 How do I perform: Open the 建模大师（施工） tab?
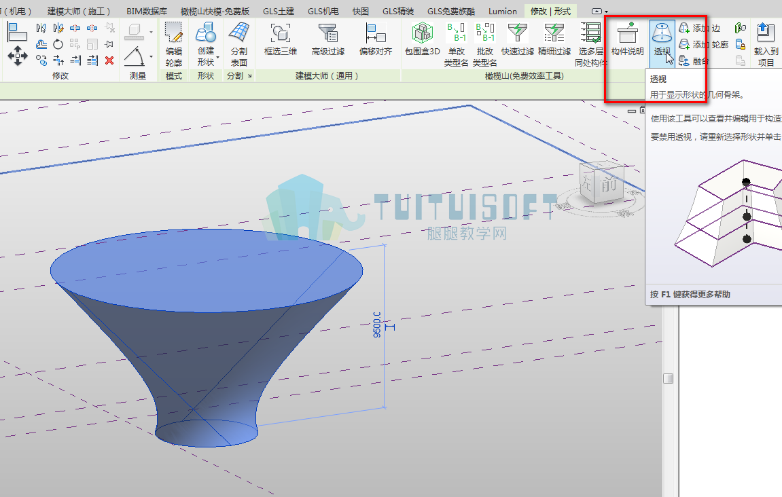[79, 11]
